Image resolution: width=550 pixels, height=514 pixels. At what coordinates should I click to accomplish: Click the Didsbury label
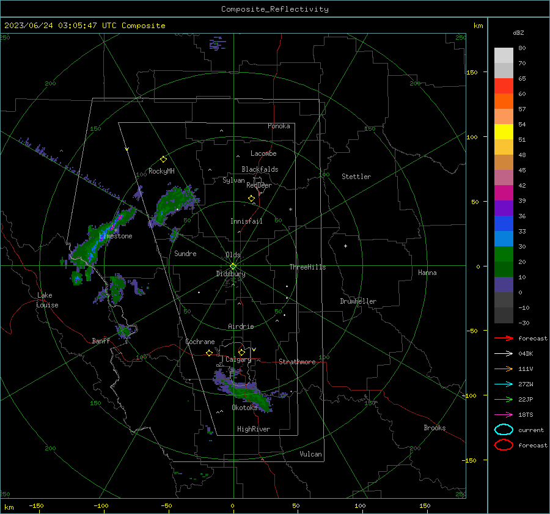[230, 274]
